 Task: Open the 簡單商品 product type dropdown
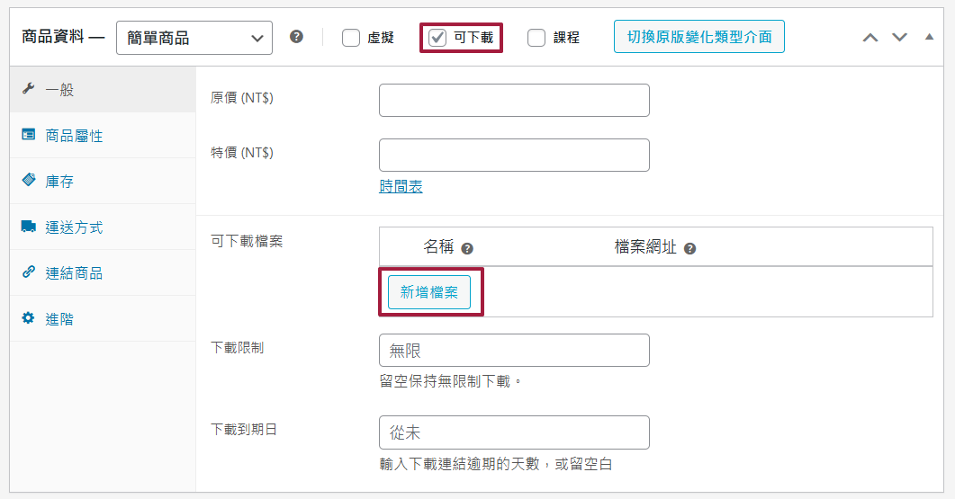[194, 38]
